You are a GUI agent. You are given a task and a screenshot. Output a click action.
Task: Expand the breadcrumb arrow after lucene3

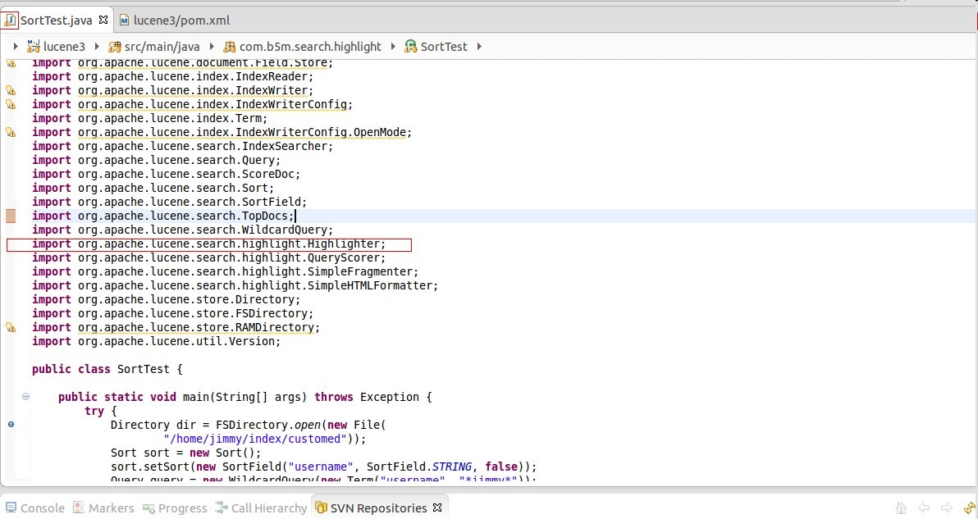tap(97, 46)
